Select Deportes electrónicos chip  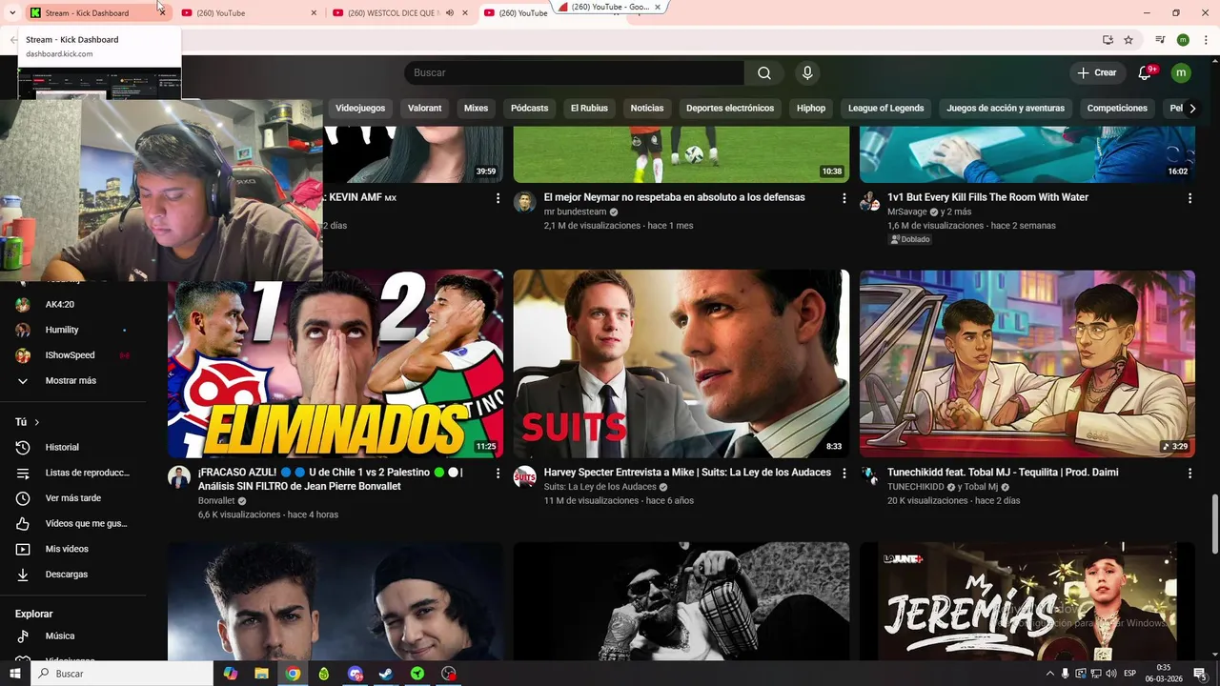(x=730, y=109)
